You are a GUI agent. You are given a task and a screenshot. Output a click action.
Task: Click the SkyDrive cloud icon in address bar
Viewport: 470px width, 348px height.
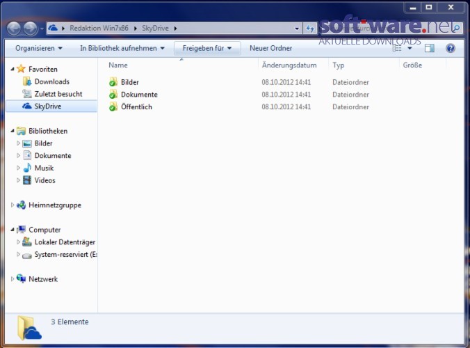coord(53,29)
